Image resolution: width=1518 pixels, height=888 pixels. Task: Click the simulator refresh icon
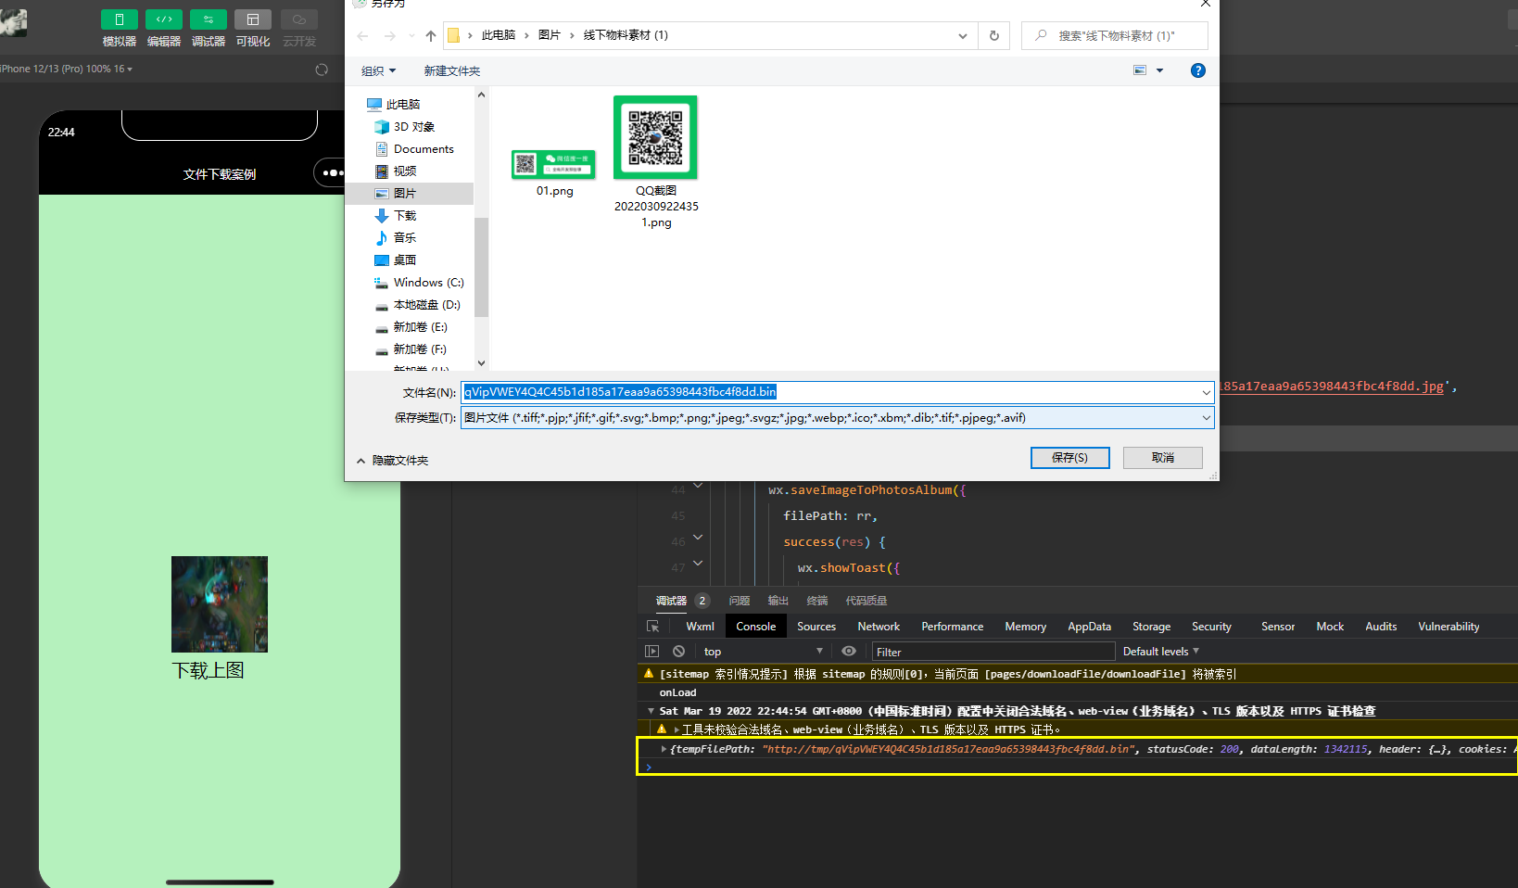[322, 70]
